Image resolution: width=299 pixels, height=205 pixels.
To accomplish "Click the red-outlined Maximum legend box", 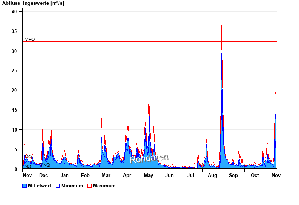I will pyautogui.click(x=89, y=186).
